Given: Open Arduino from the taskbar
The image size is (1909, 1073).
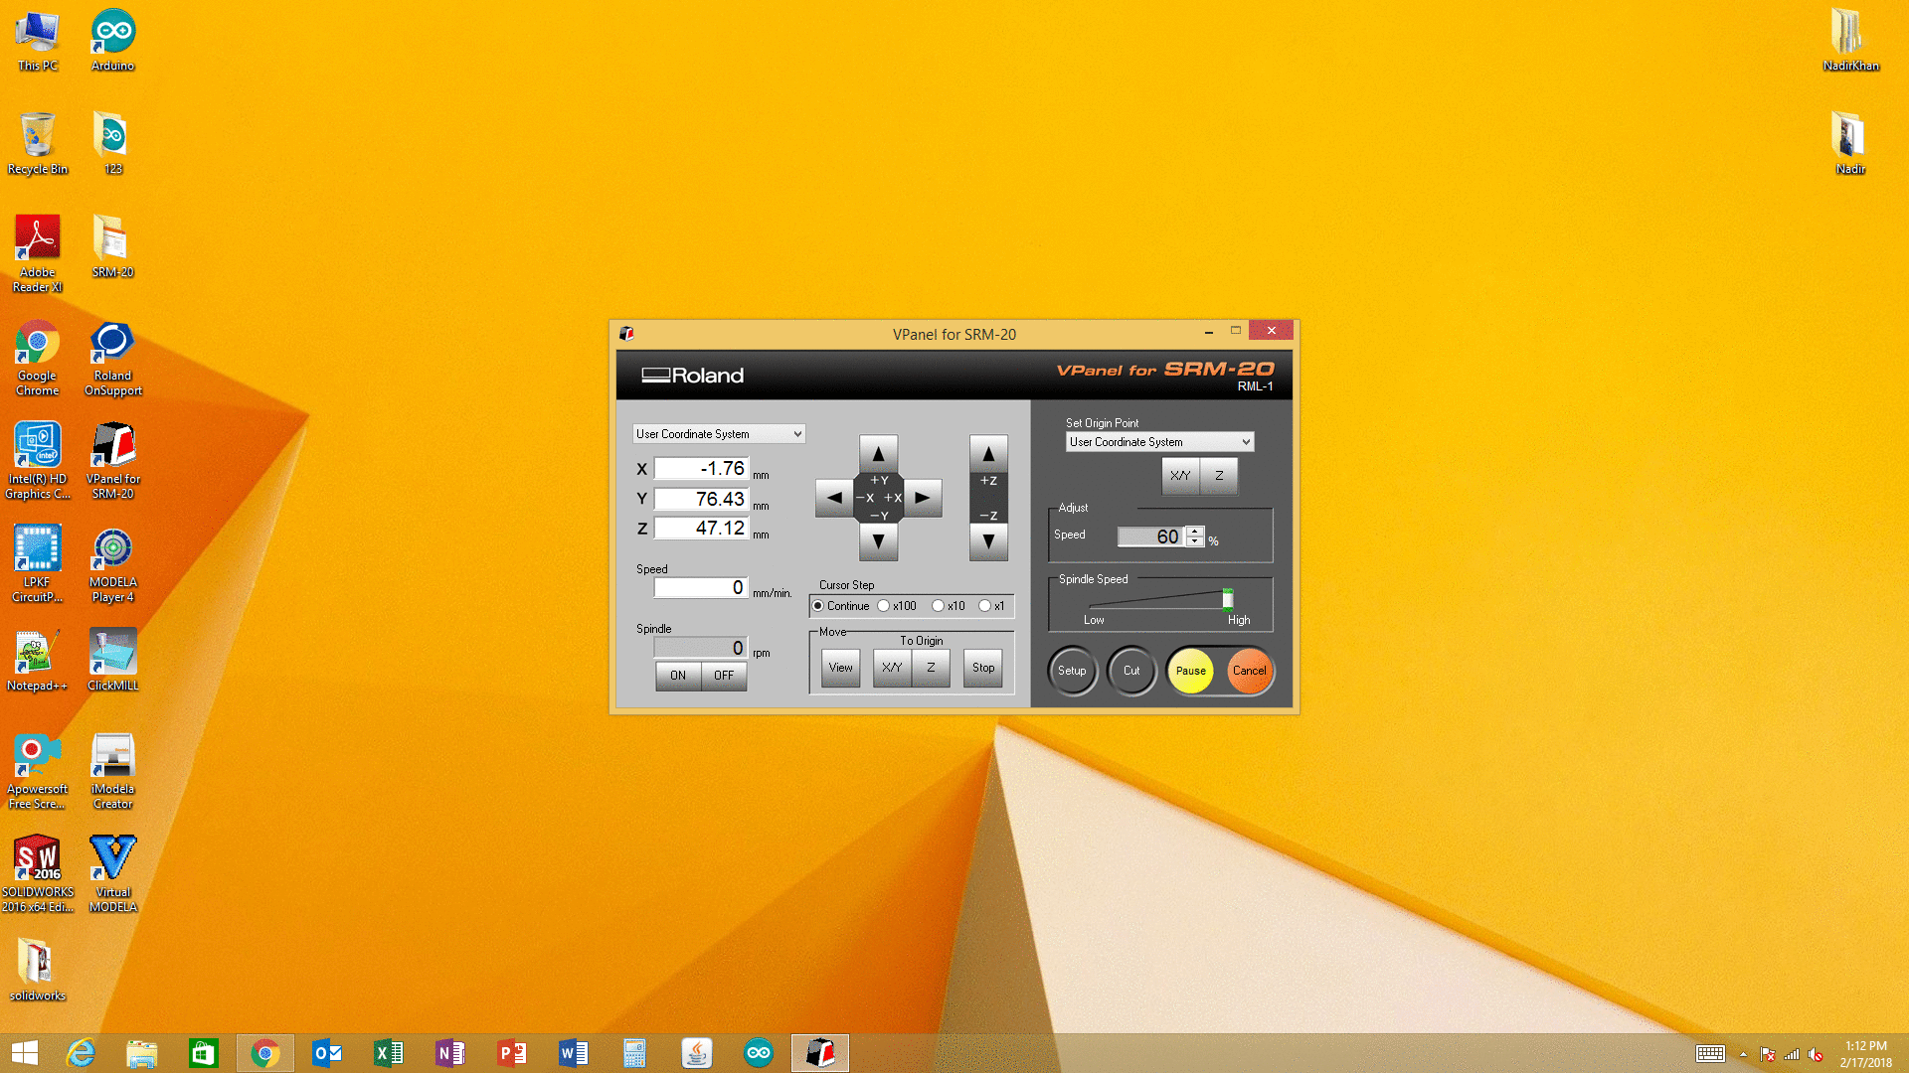Looking at the screenshot, I should click(758, 1053).
